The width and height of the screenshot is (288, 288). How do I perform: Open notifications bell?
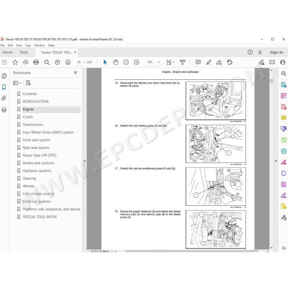click(260, 52)
